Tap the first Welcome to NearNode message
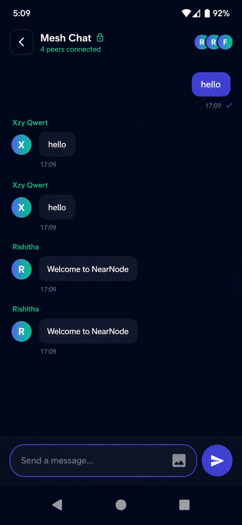The image size is (242, 525). pos(88,269)
